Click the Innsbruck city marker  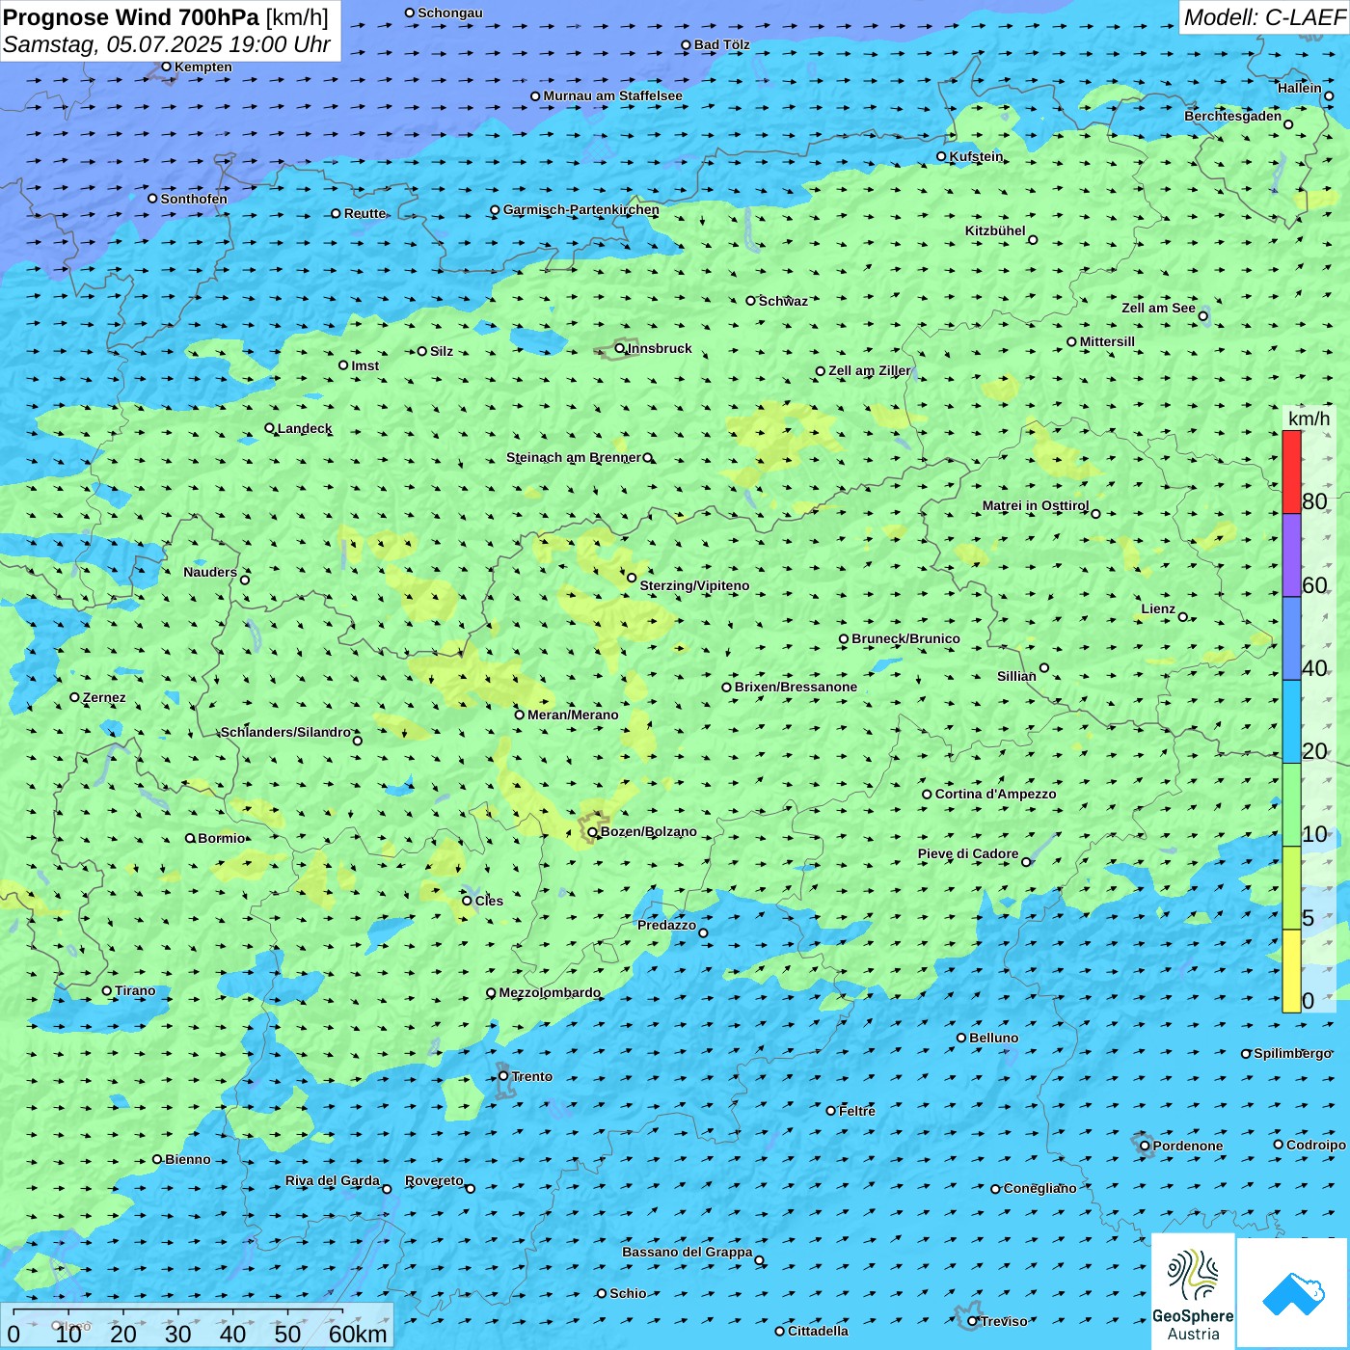(x=620, y=349)
